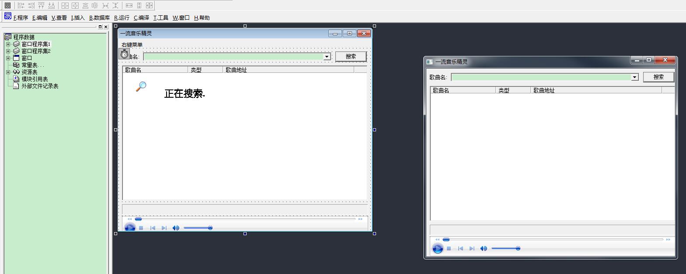
Task: Click the 窗口 window icon in tree
Action: pos(16,58)
